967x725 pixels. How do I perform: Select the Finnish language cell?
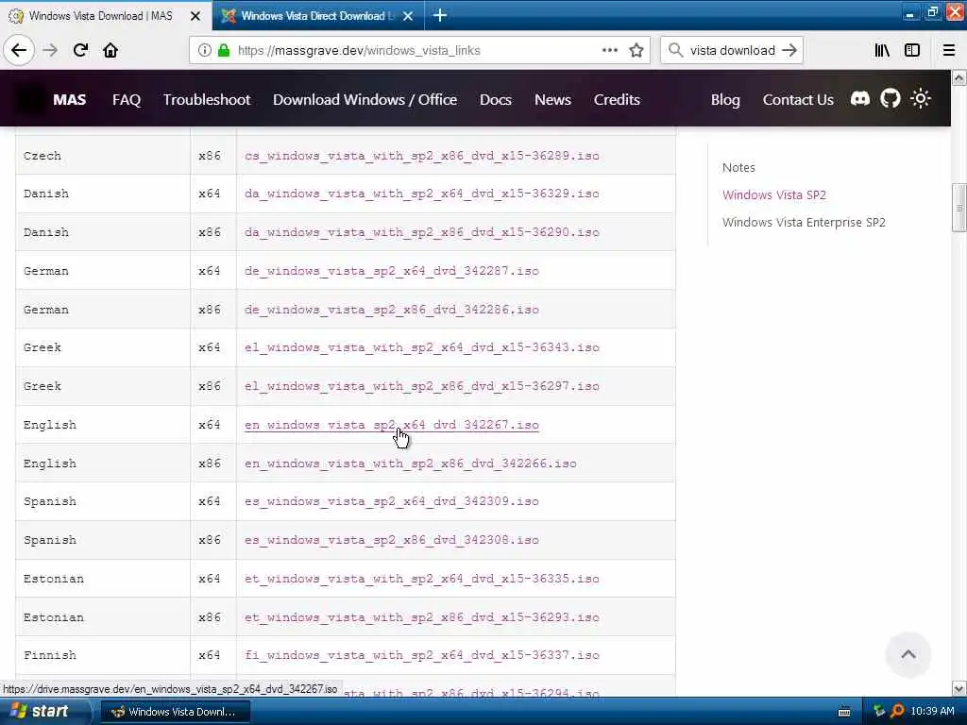point(102,655)
